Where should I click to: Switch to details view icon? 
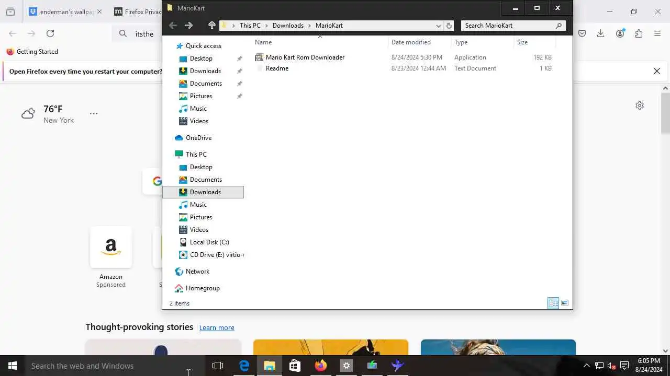pos(553,303)
